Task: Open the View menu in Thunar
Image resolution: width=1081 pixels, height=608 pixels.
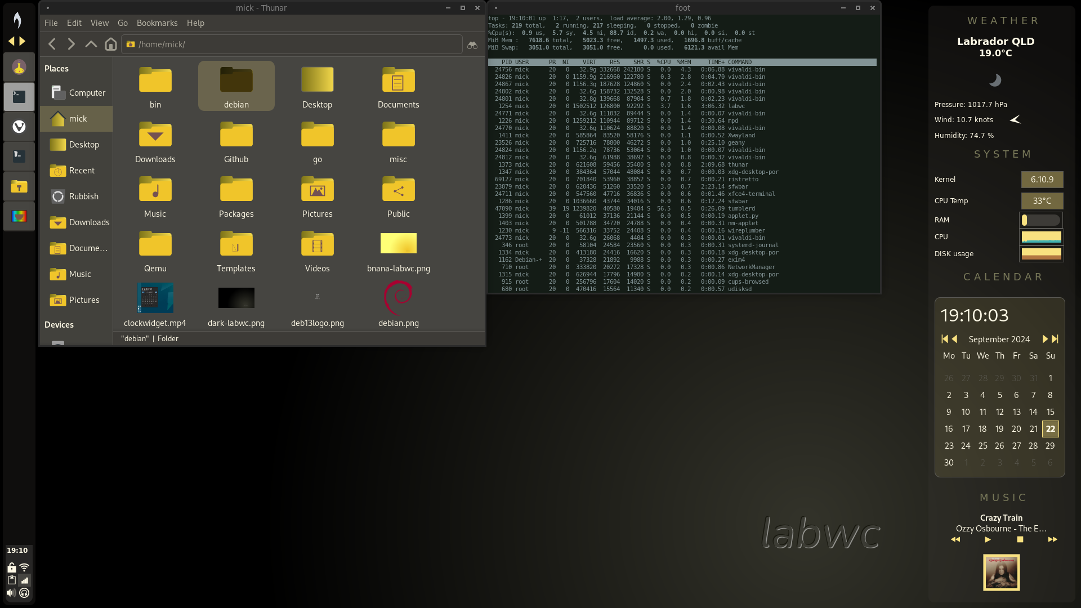Action: 99,23
